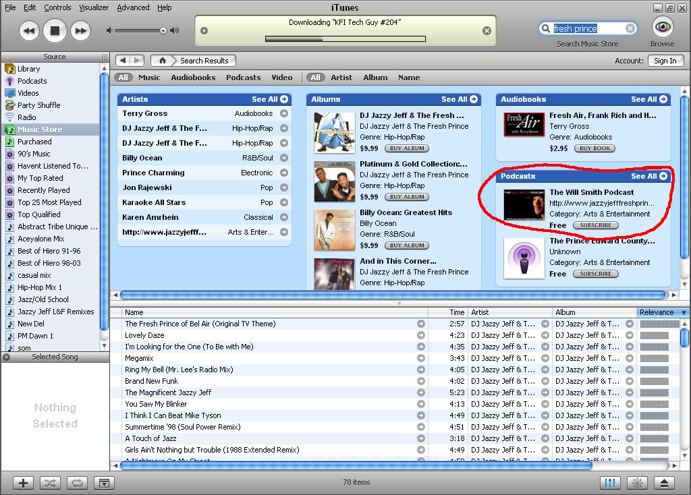Open the Fresh Air audiobook cover thumbnail
Image resolution: width=691 pixels, height=495 pixels.
tap(524, 124)
